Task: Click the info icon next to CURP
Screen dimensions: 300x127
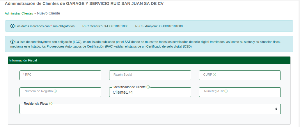Action: tap(214, 75)
